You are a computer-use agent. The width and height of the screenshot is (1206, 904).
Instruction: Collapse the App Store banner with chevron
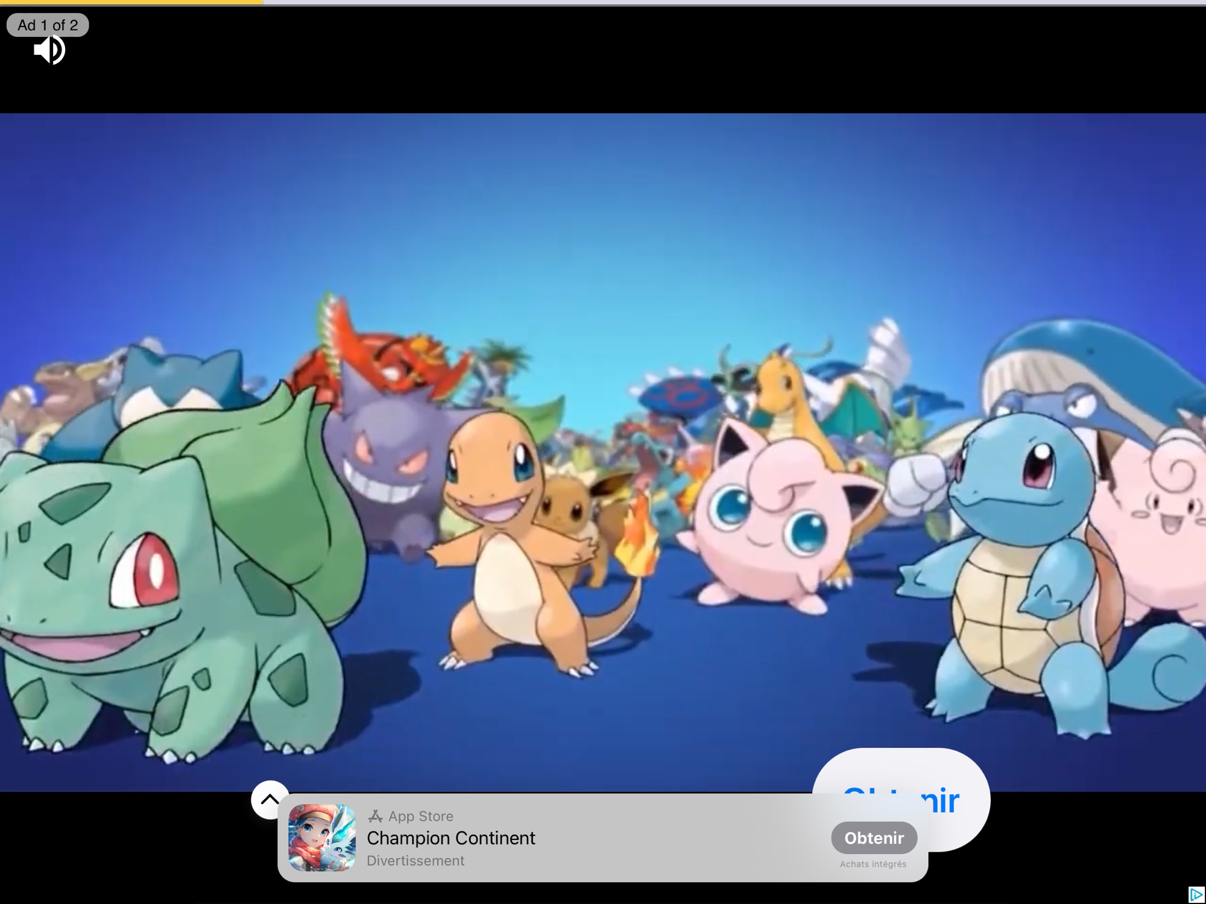pyautogui.click(x=270, y=800)
